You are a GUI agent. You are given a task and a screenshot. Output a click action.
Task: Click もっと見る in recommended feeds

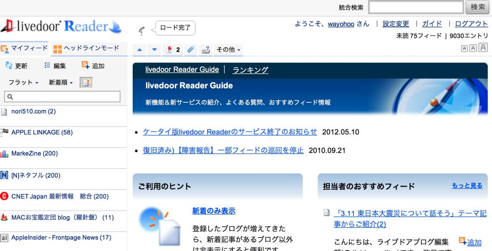(467, 186)
